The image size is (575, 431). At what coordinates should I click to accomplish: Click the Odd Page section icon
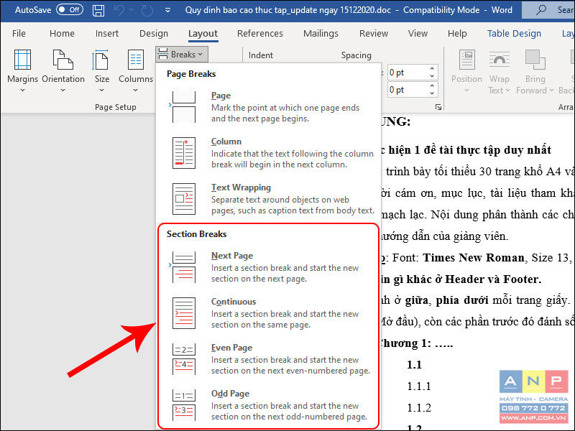click(x=184, y=405)
